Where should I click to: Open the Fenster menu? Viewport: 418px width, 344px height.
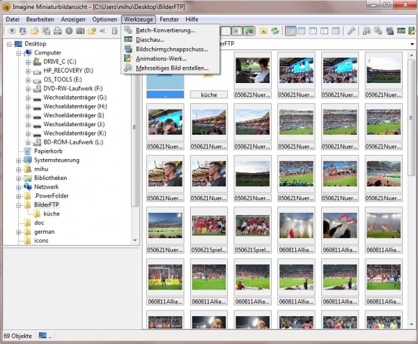169,19
